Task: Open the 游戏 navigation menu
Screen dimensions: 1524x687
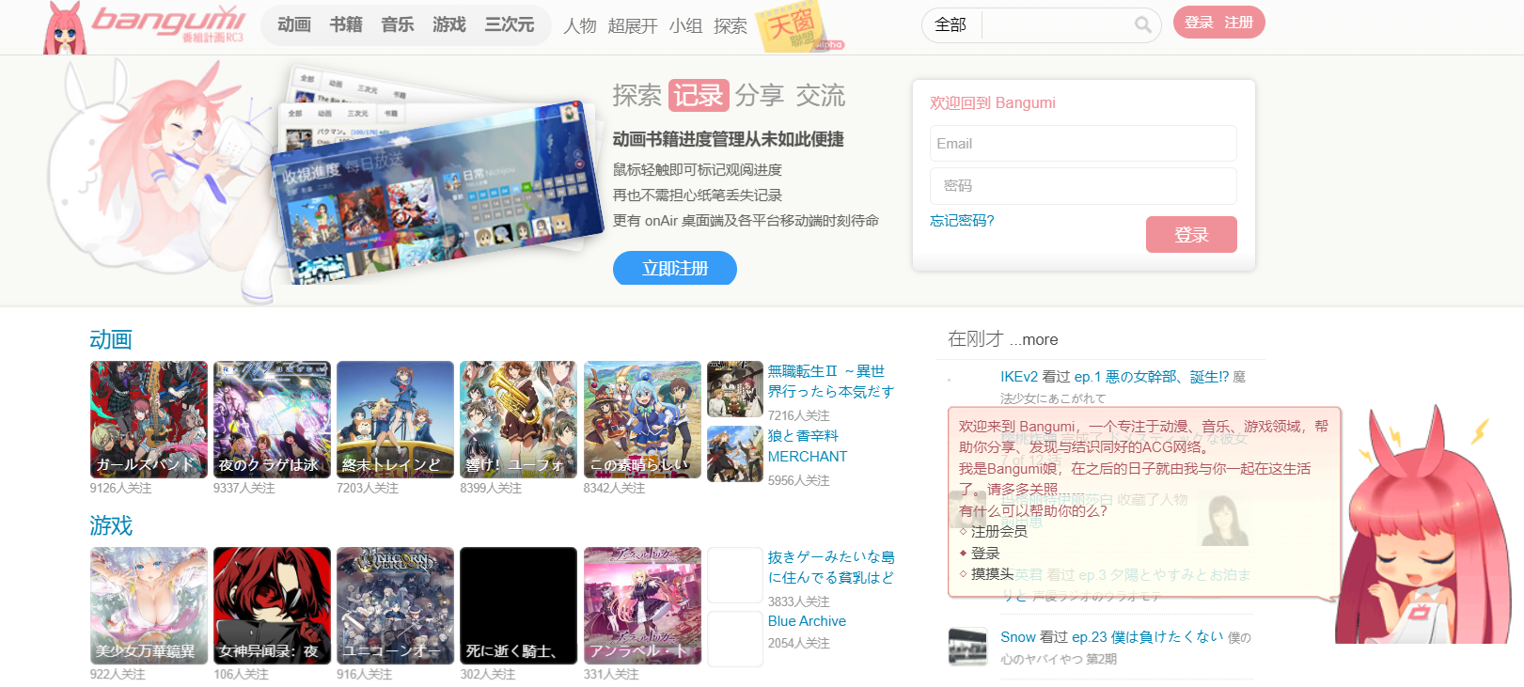Action: [449, 24]
